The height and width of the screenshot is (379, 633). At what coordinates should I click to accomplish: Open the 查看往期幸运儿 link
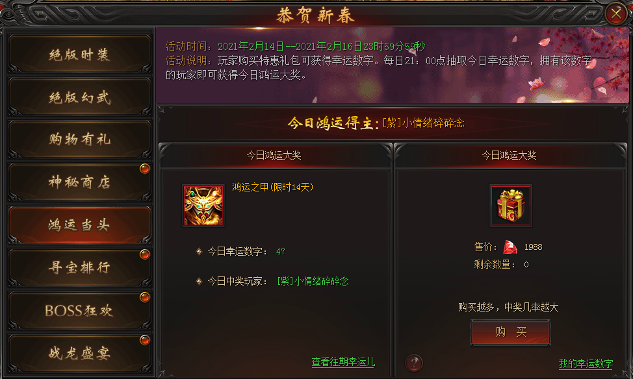click(x=343, y=361)
